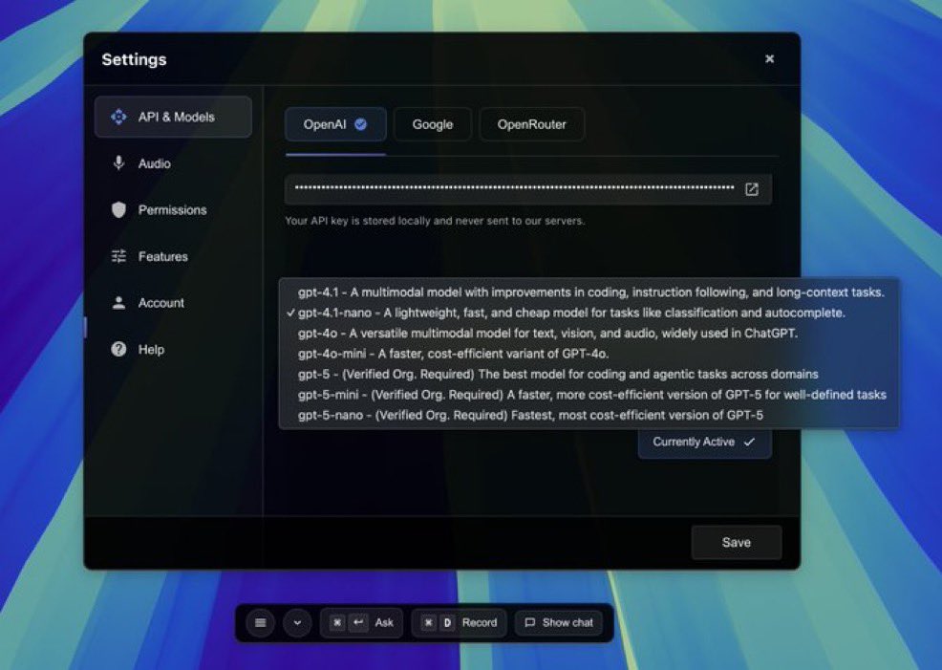
Task: Click the blue verified badge on OpenAI
Action: coord(360,124)
